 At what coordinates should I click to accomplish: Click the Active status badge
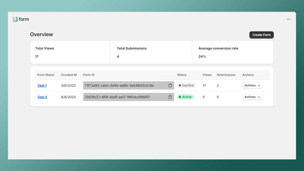pos(185,97)
